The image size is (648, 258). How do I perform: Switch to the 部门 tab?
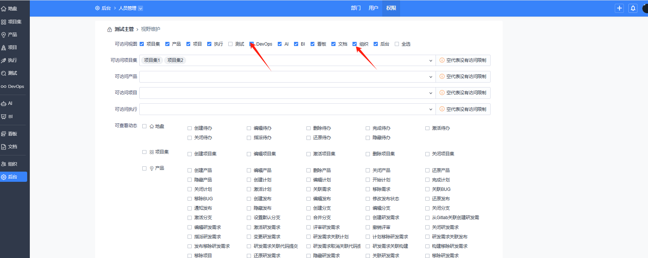pos(356,8)
